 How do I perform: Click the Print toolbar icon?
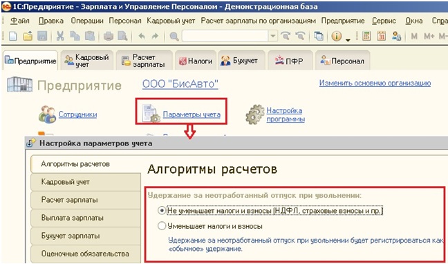pyautogui.click(x=109, y=36)
